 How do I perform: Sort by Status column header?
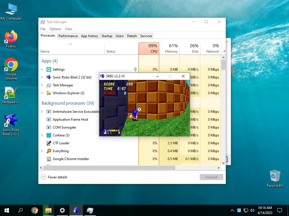pos(121,48)
